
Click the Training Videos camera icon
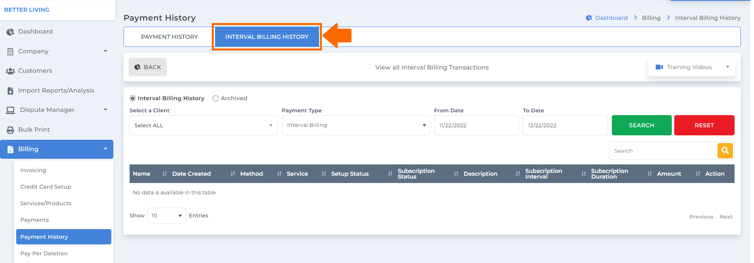coord(659,67)
